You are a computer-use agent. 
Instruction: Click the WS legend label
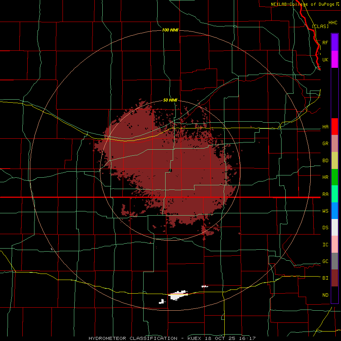(x=325, y=211)
